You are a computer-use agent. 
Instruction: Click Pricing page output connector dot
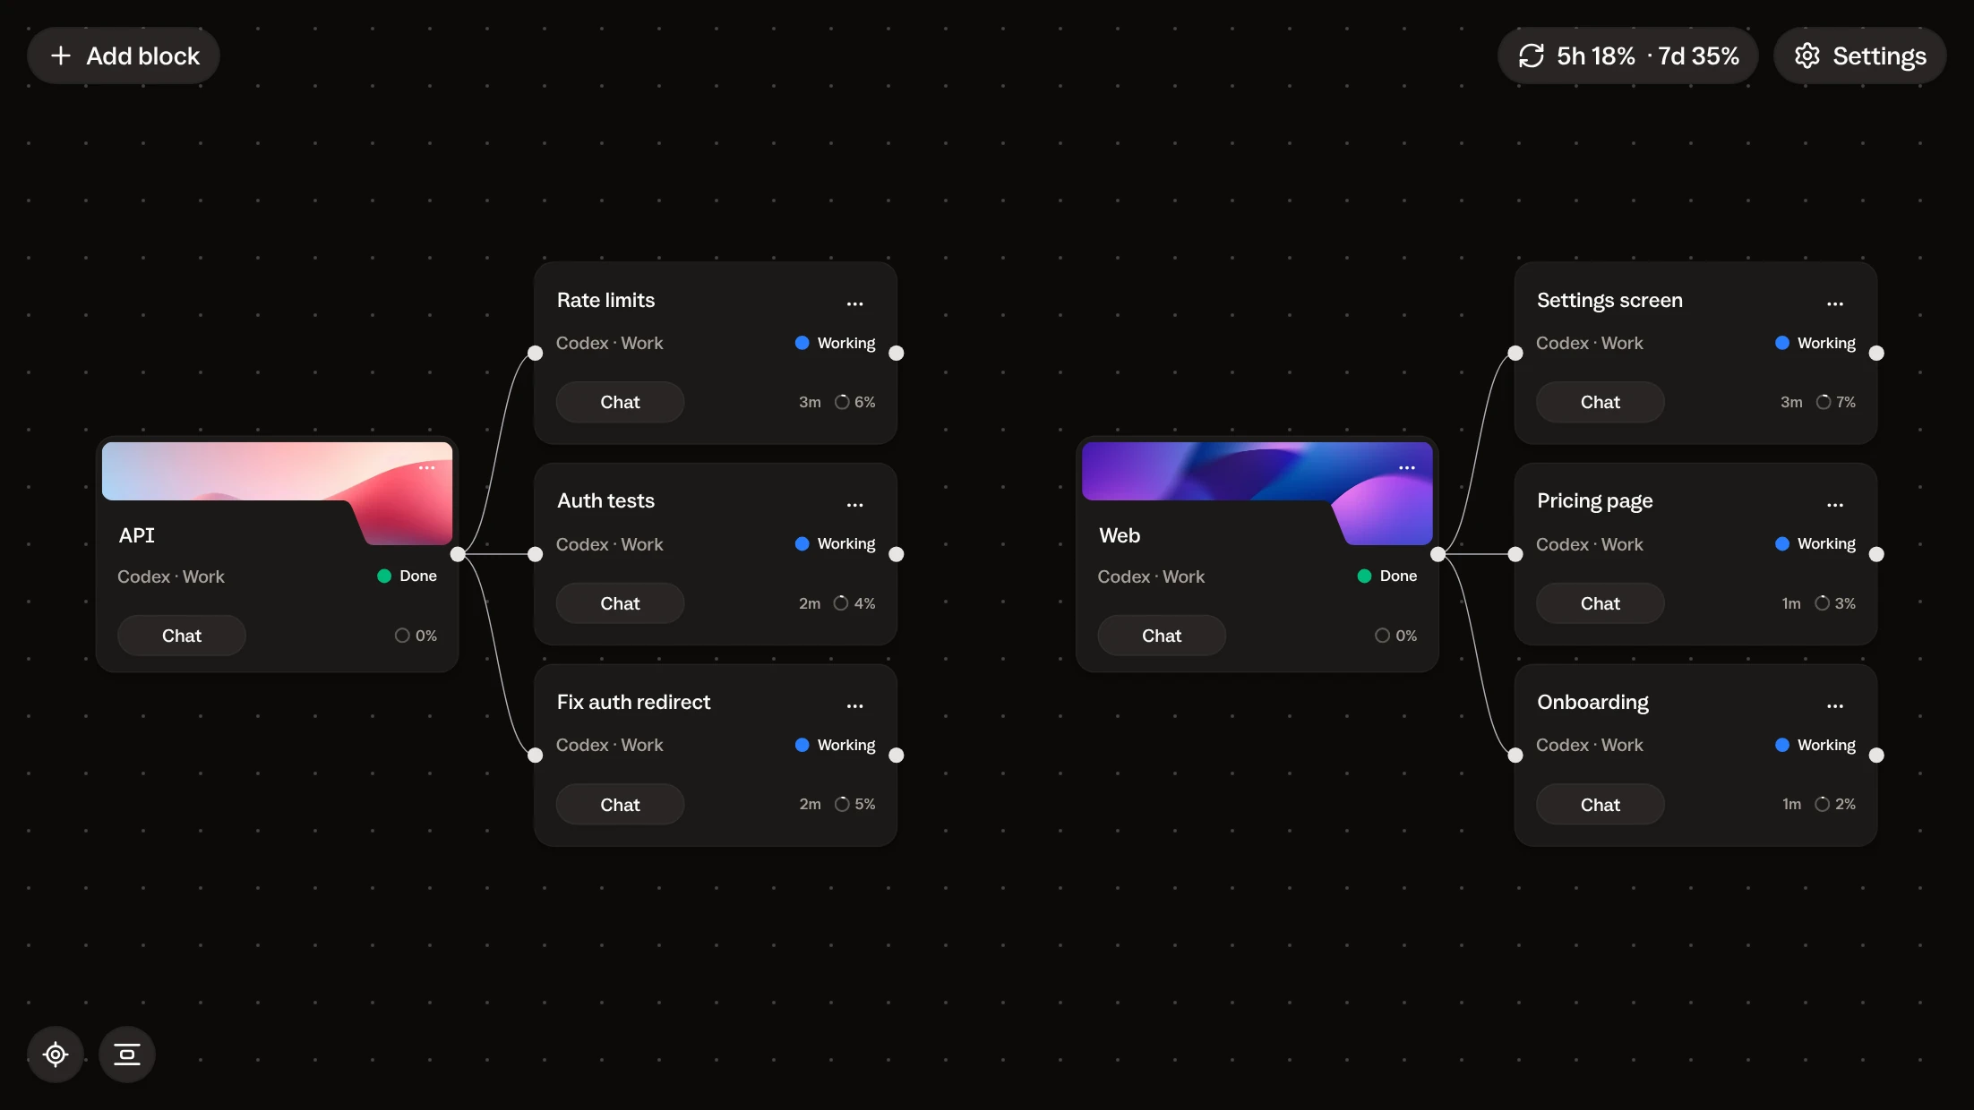pyautogui.click(x=1876, y=554)
